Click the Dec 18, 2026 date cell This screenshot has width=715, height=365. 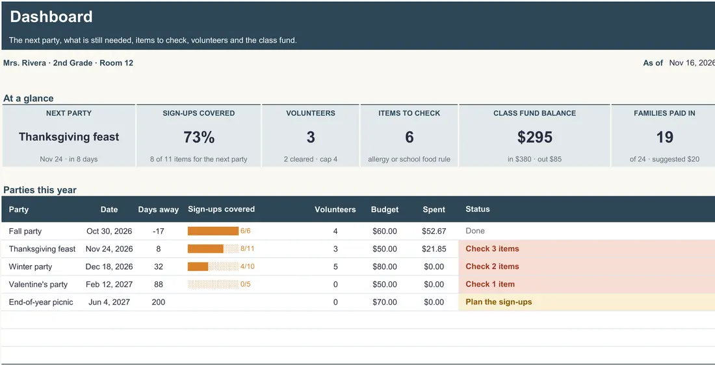(x=109, y=267)
